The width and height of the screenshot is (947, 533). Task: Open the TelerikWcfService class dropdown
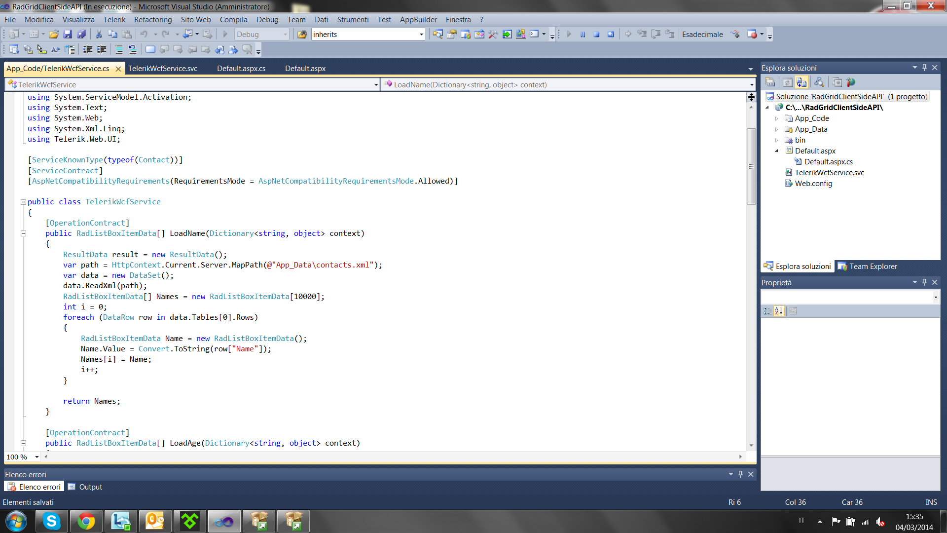(376, 85)
